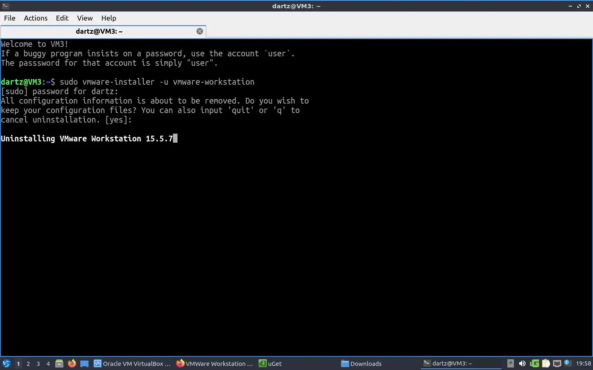The width and height of the screenshot is (593, 370).
Task: Select the dartz@VM3: ~ terminal tab
Action: tap(99, 31)
